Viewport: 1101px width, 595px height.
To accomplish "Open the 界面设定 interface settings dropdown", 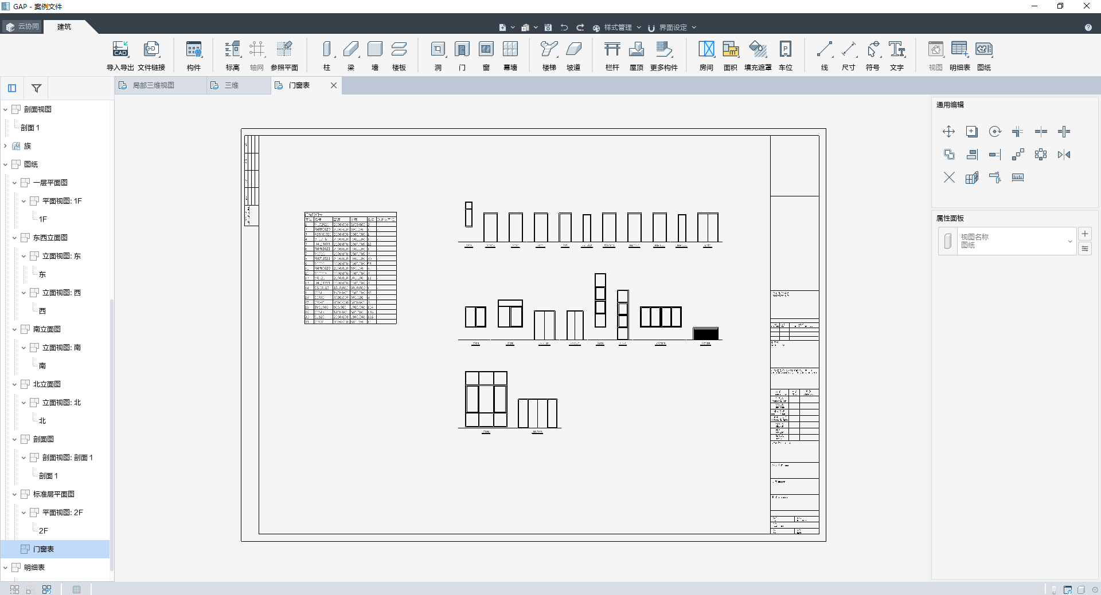I will point(672,27).
